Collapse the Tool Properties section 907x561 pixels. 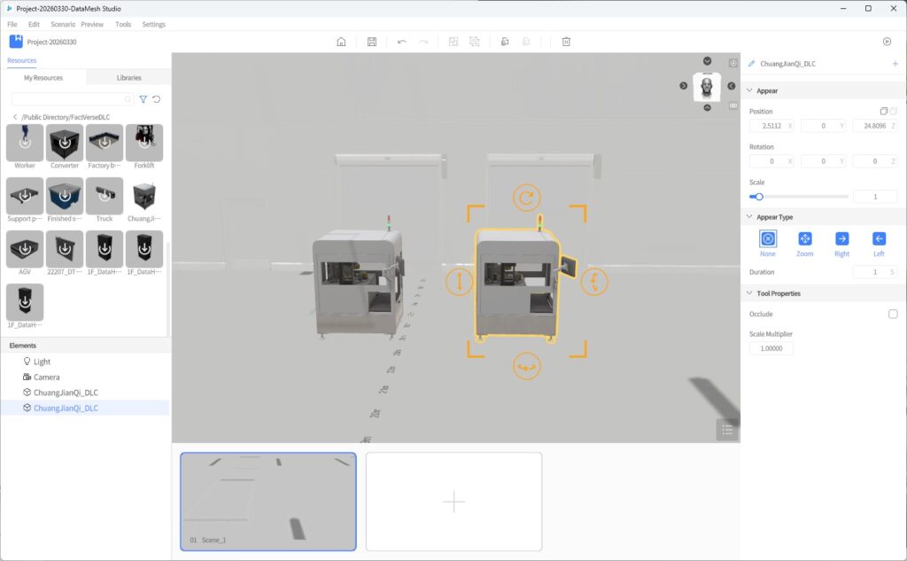(x=750, y=292)
